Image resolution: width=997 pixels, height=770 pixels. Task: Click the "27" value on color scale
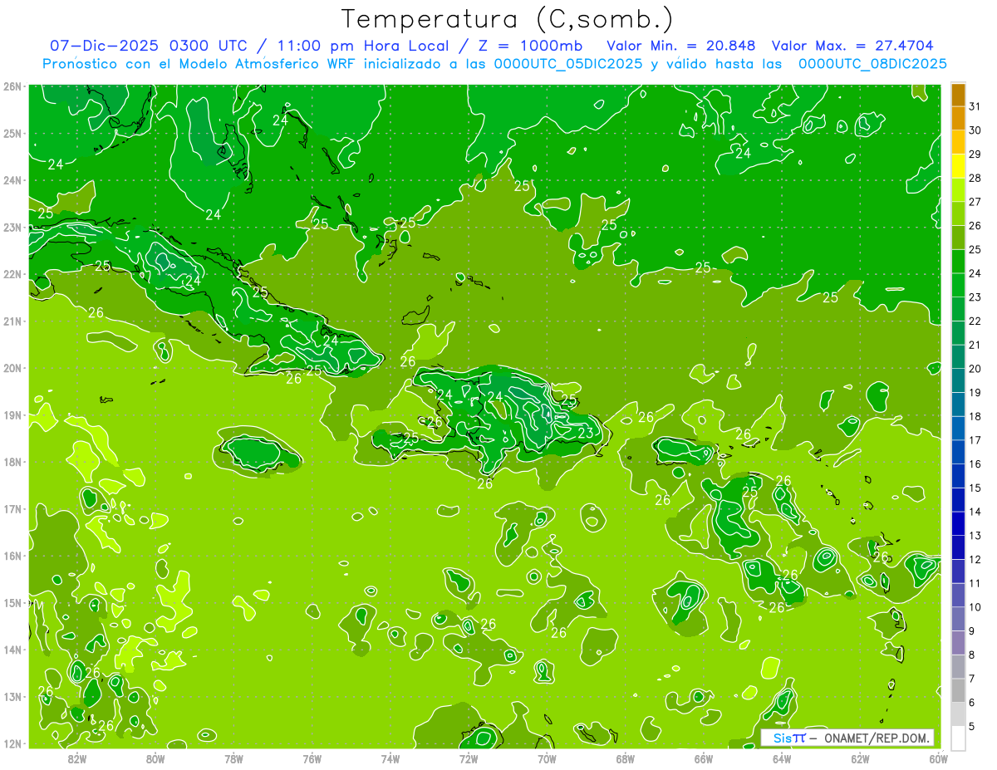click(975, 202)
